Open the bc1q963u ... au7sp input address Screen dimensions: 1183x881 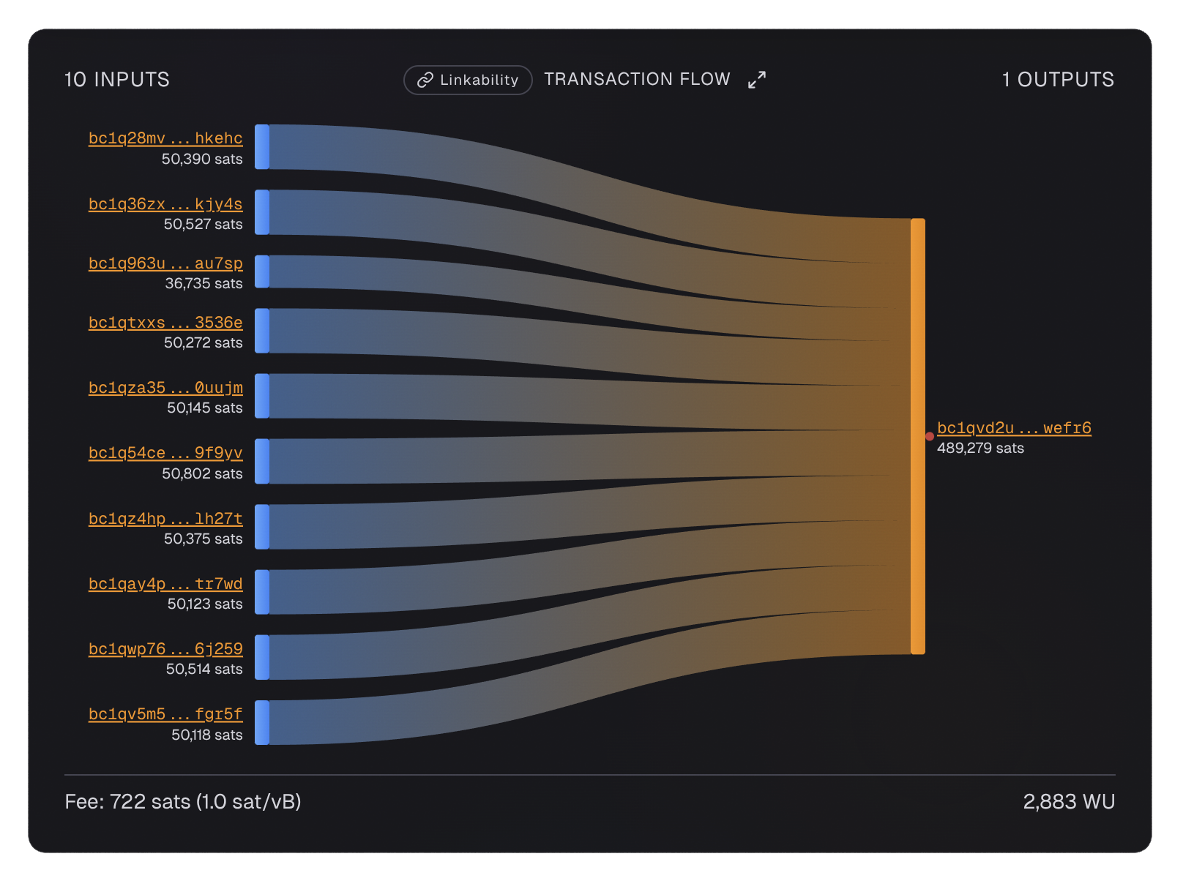point(165,264)
